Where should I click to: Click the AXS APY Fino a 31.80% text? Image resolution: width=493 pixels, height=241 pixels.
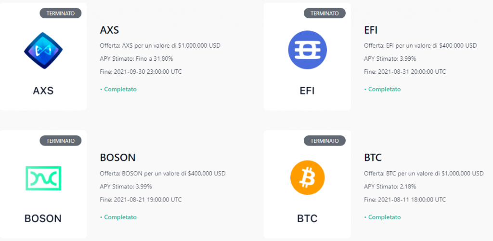coord(136,58)
